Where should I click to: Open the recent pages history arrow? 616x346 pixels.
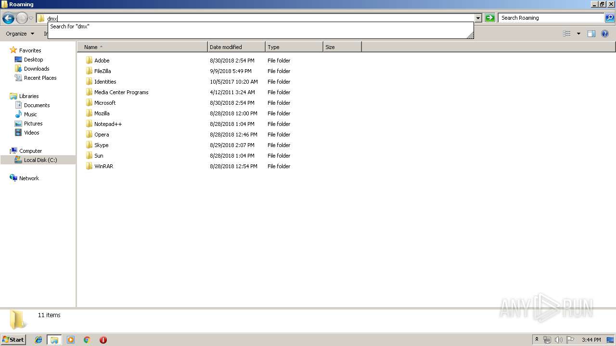coord(31,18)
